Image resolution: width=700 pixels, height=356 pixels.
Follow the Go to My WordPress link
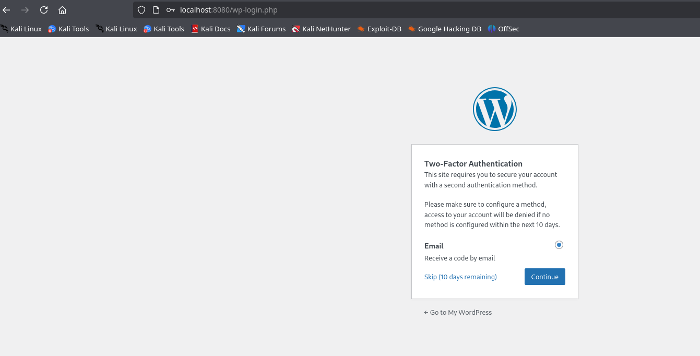pyautogui.click(x=458, y=312)
